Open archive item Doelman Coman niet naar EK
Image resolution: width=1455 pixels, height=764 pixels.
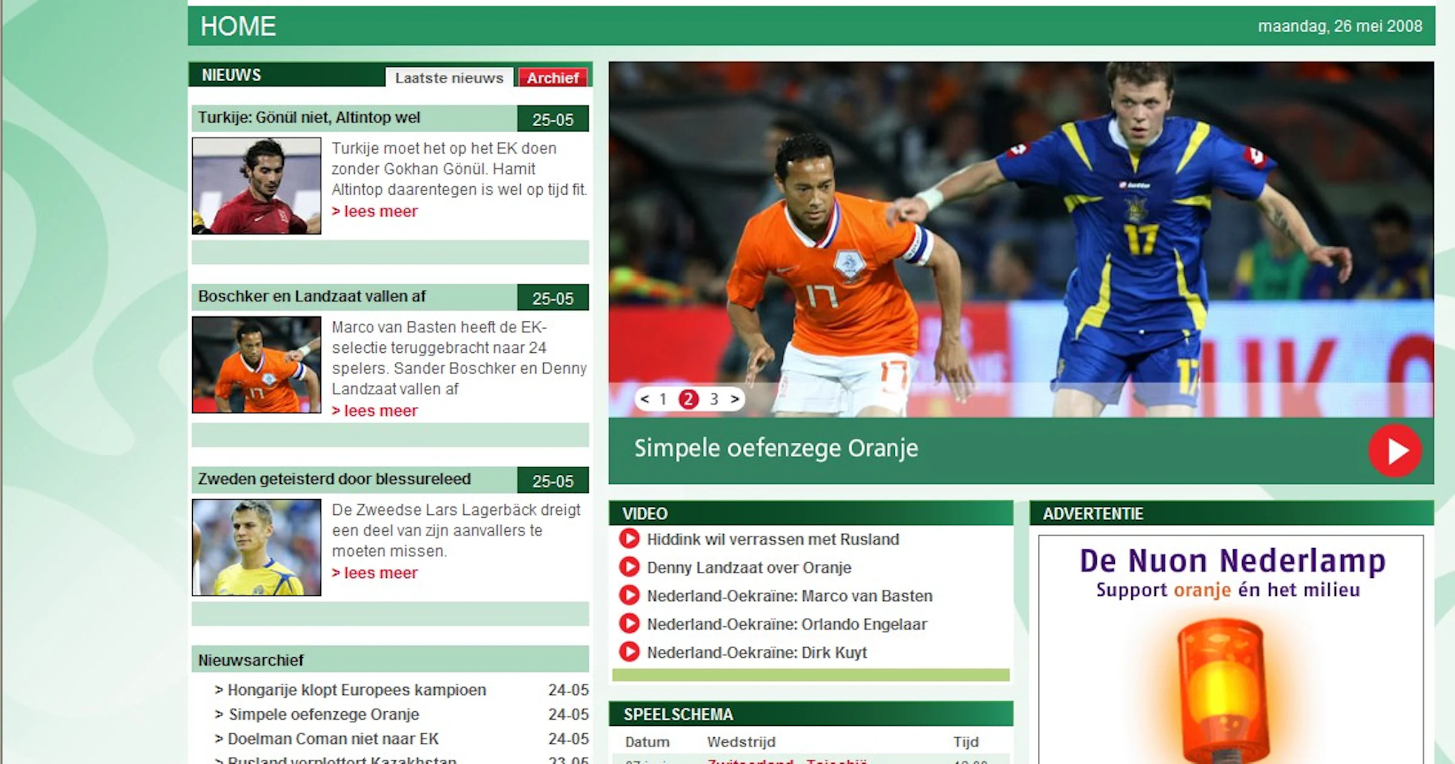click(333, 739)
